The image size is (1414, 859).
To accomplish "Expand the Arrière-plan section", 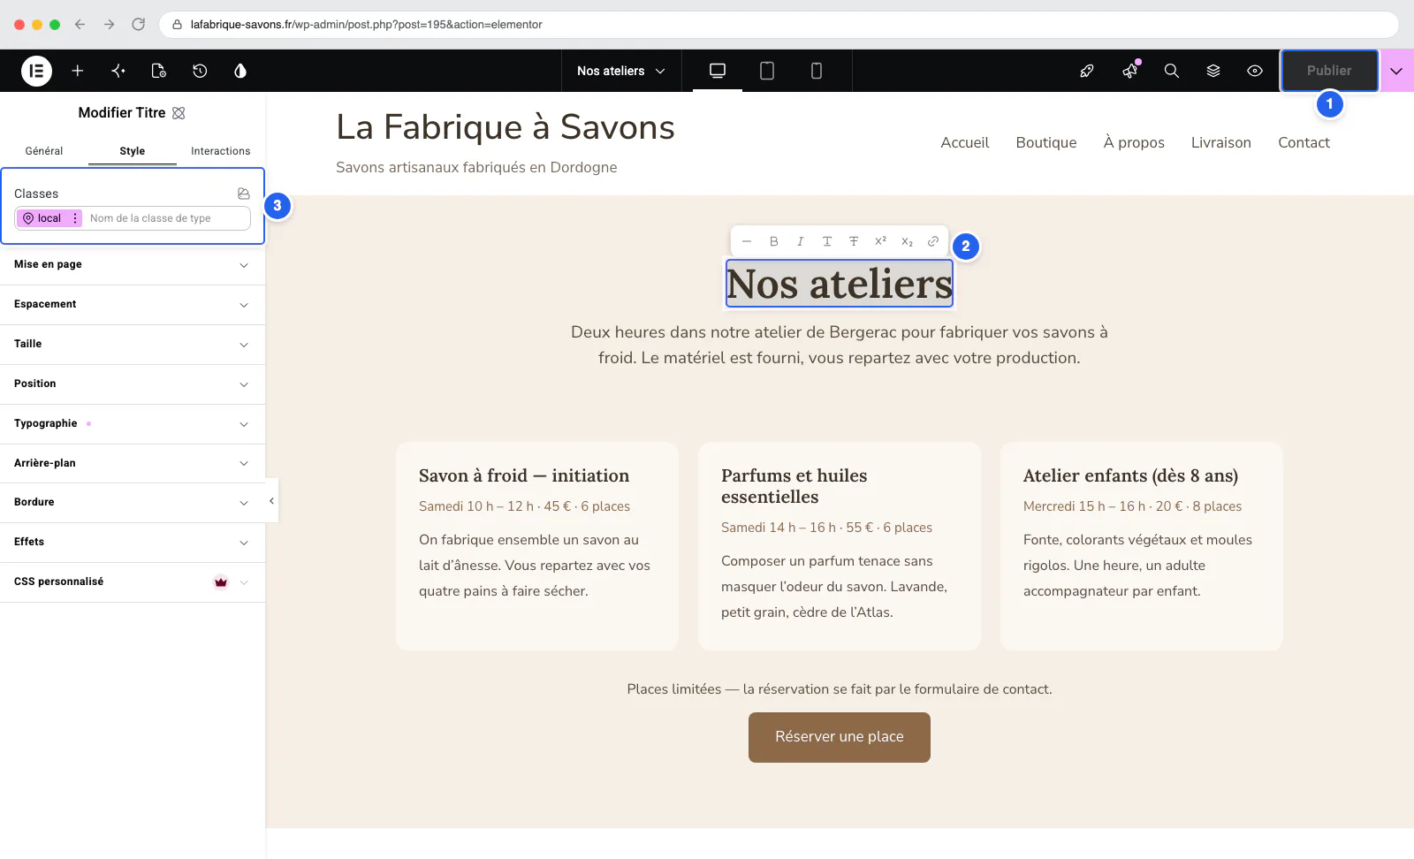I will coord(133,463).
